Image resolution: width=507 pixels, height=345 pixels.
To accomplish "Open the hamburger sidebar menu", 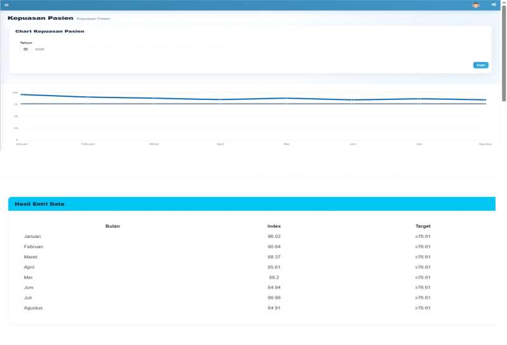I will tap(6, 5).
